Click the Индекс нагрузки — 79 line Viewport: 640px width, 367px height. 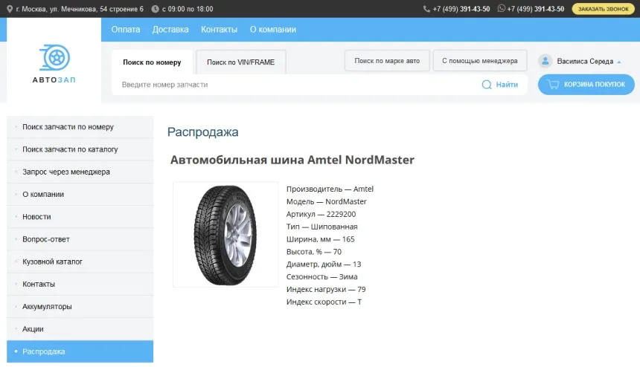(x=326, y=290)
